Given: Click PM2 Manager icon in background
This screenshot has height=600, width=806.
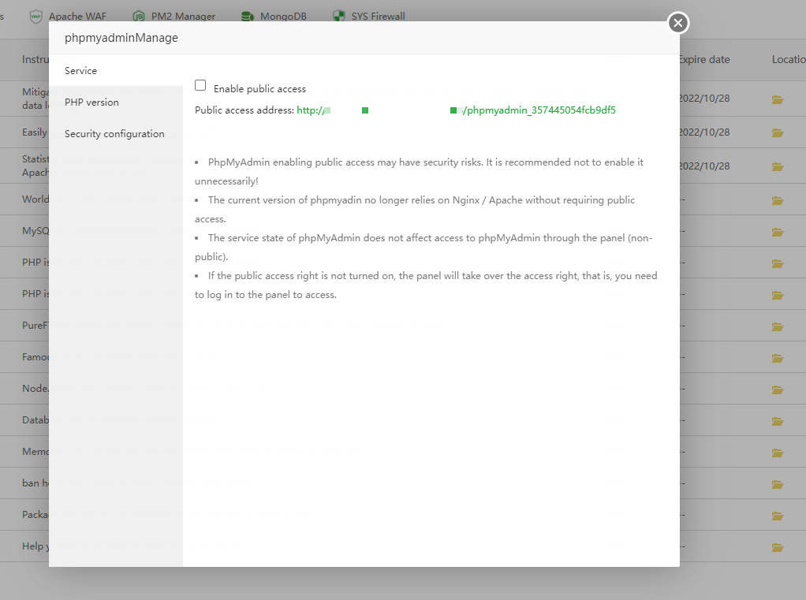Looking at the screenshot, I should pyautogui.click(x=138, y=17).
